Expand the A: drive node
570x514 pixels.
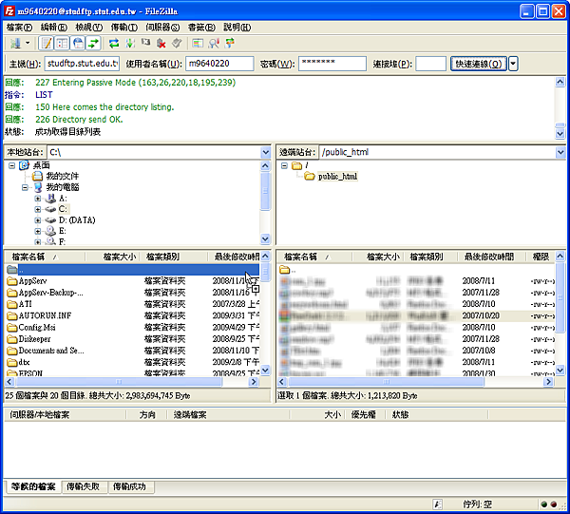(x=38, y=199)
